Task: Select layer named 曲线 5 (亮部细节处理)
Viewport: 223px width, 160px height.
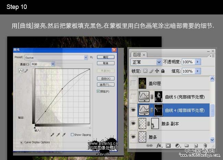Action: 185,97
